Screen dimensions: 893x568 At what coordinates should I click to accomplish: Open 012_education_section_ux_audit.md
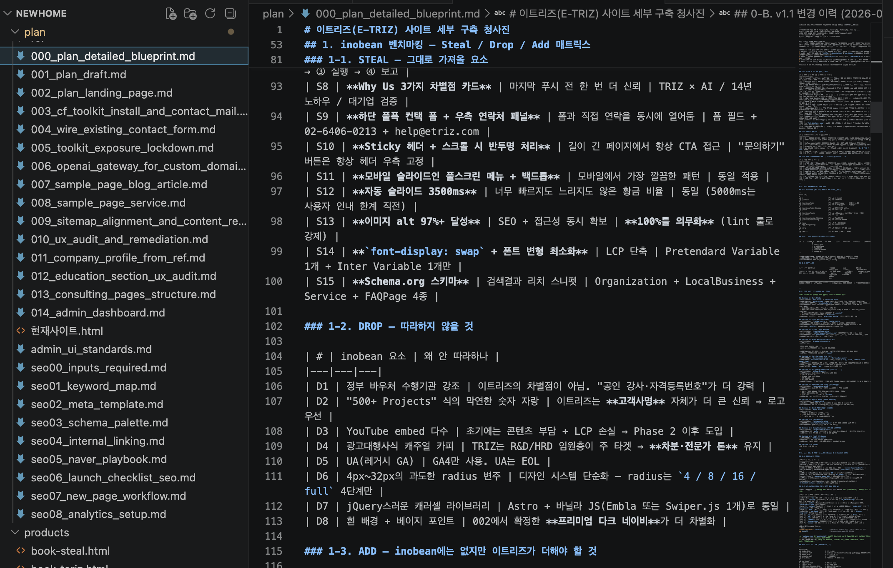(x=123, y=276)
